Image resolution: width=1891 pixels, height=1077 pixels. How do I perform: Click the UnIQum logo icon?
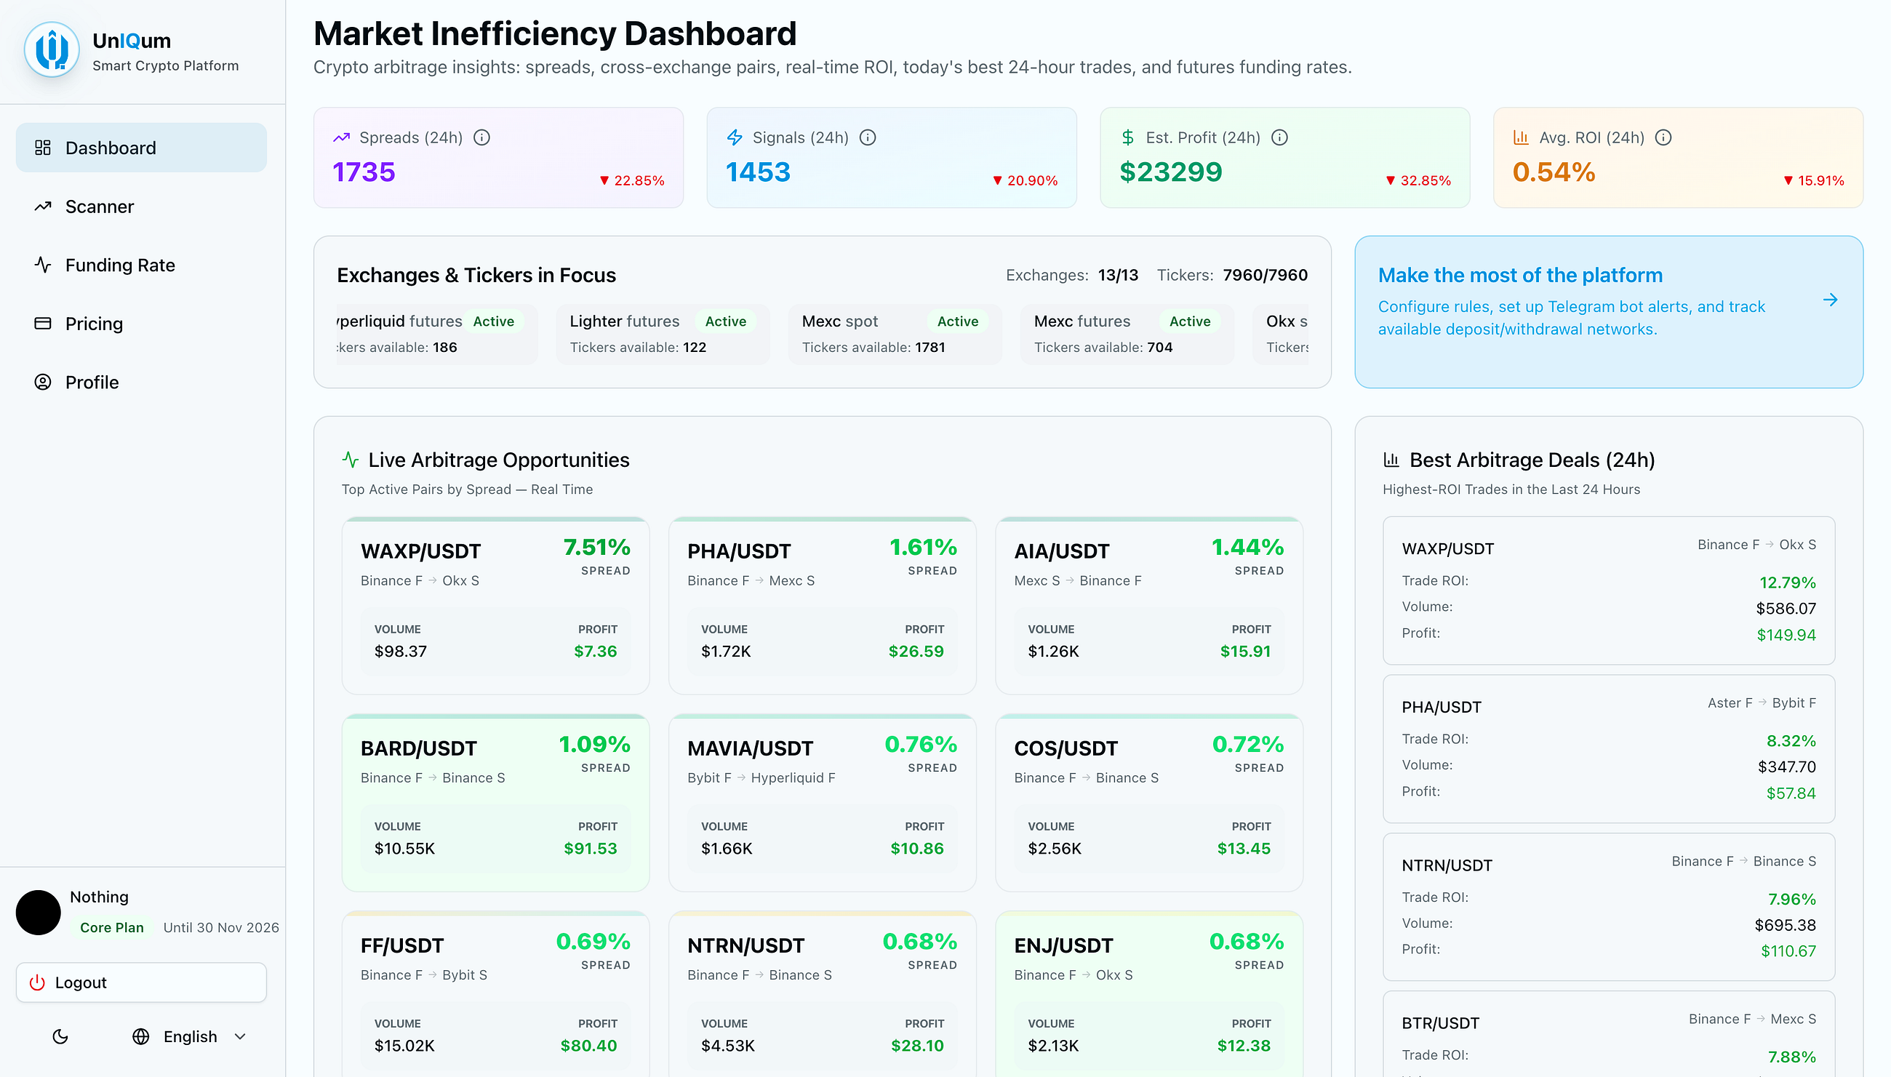tap(52, 50)
